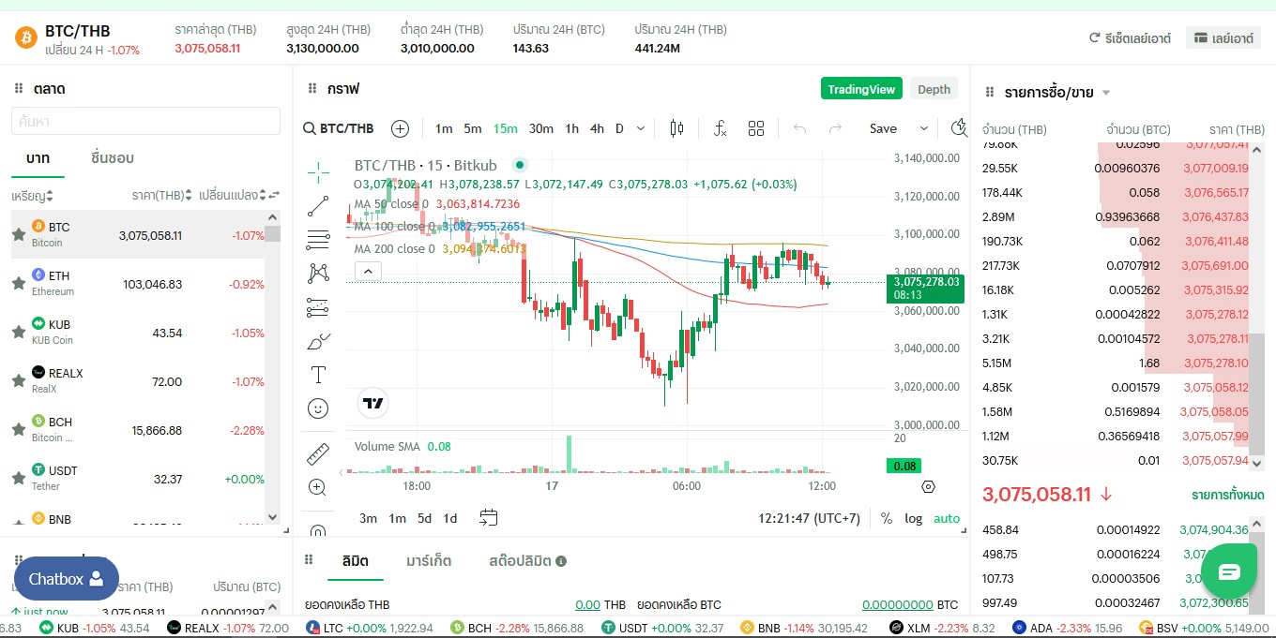The height and width of the screenshot is (638, 1276).
Task: Switch to the Depth chart tab
Action: pos(934,89)
